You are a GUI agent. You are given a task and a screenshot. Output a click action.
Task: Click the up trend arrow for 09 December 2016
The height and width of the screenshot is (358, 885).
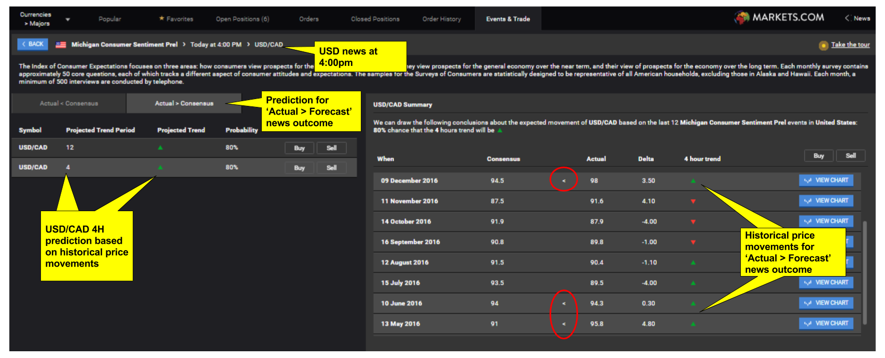[x=693, y=181]
